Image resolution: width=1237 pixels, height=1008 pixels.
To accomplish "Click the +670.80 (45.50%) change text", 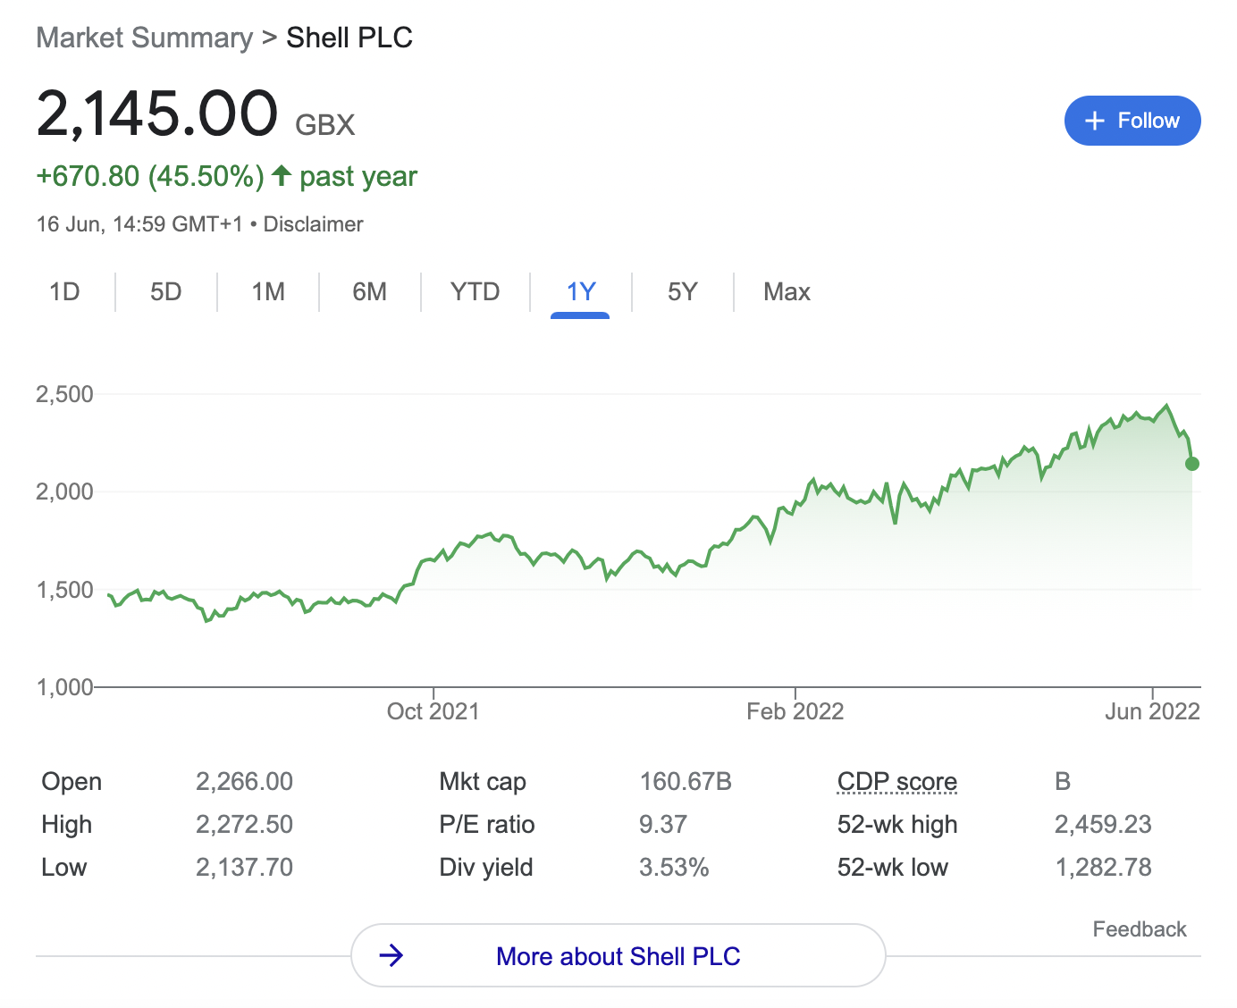I will pyautogui.click(x=150, y=176).
